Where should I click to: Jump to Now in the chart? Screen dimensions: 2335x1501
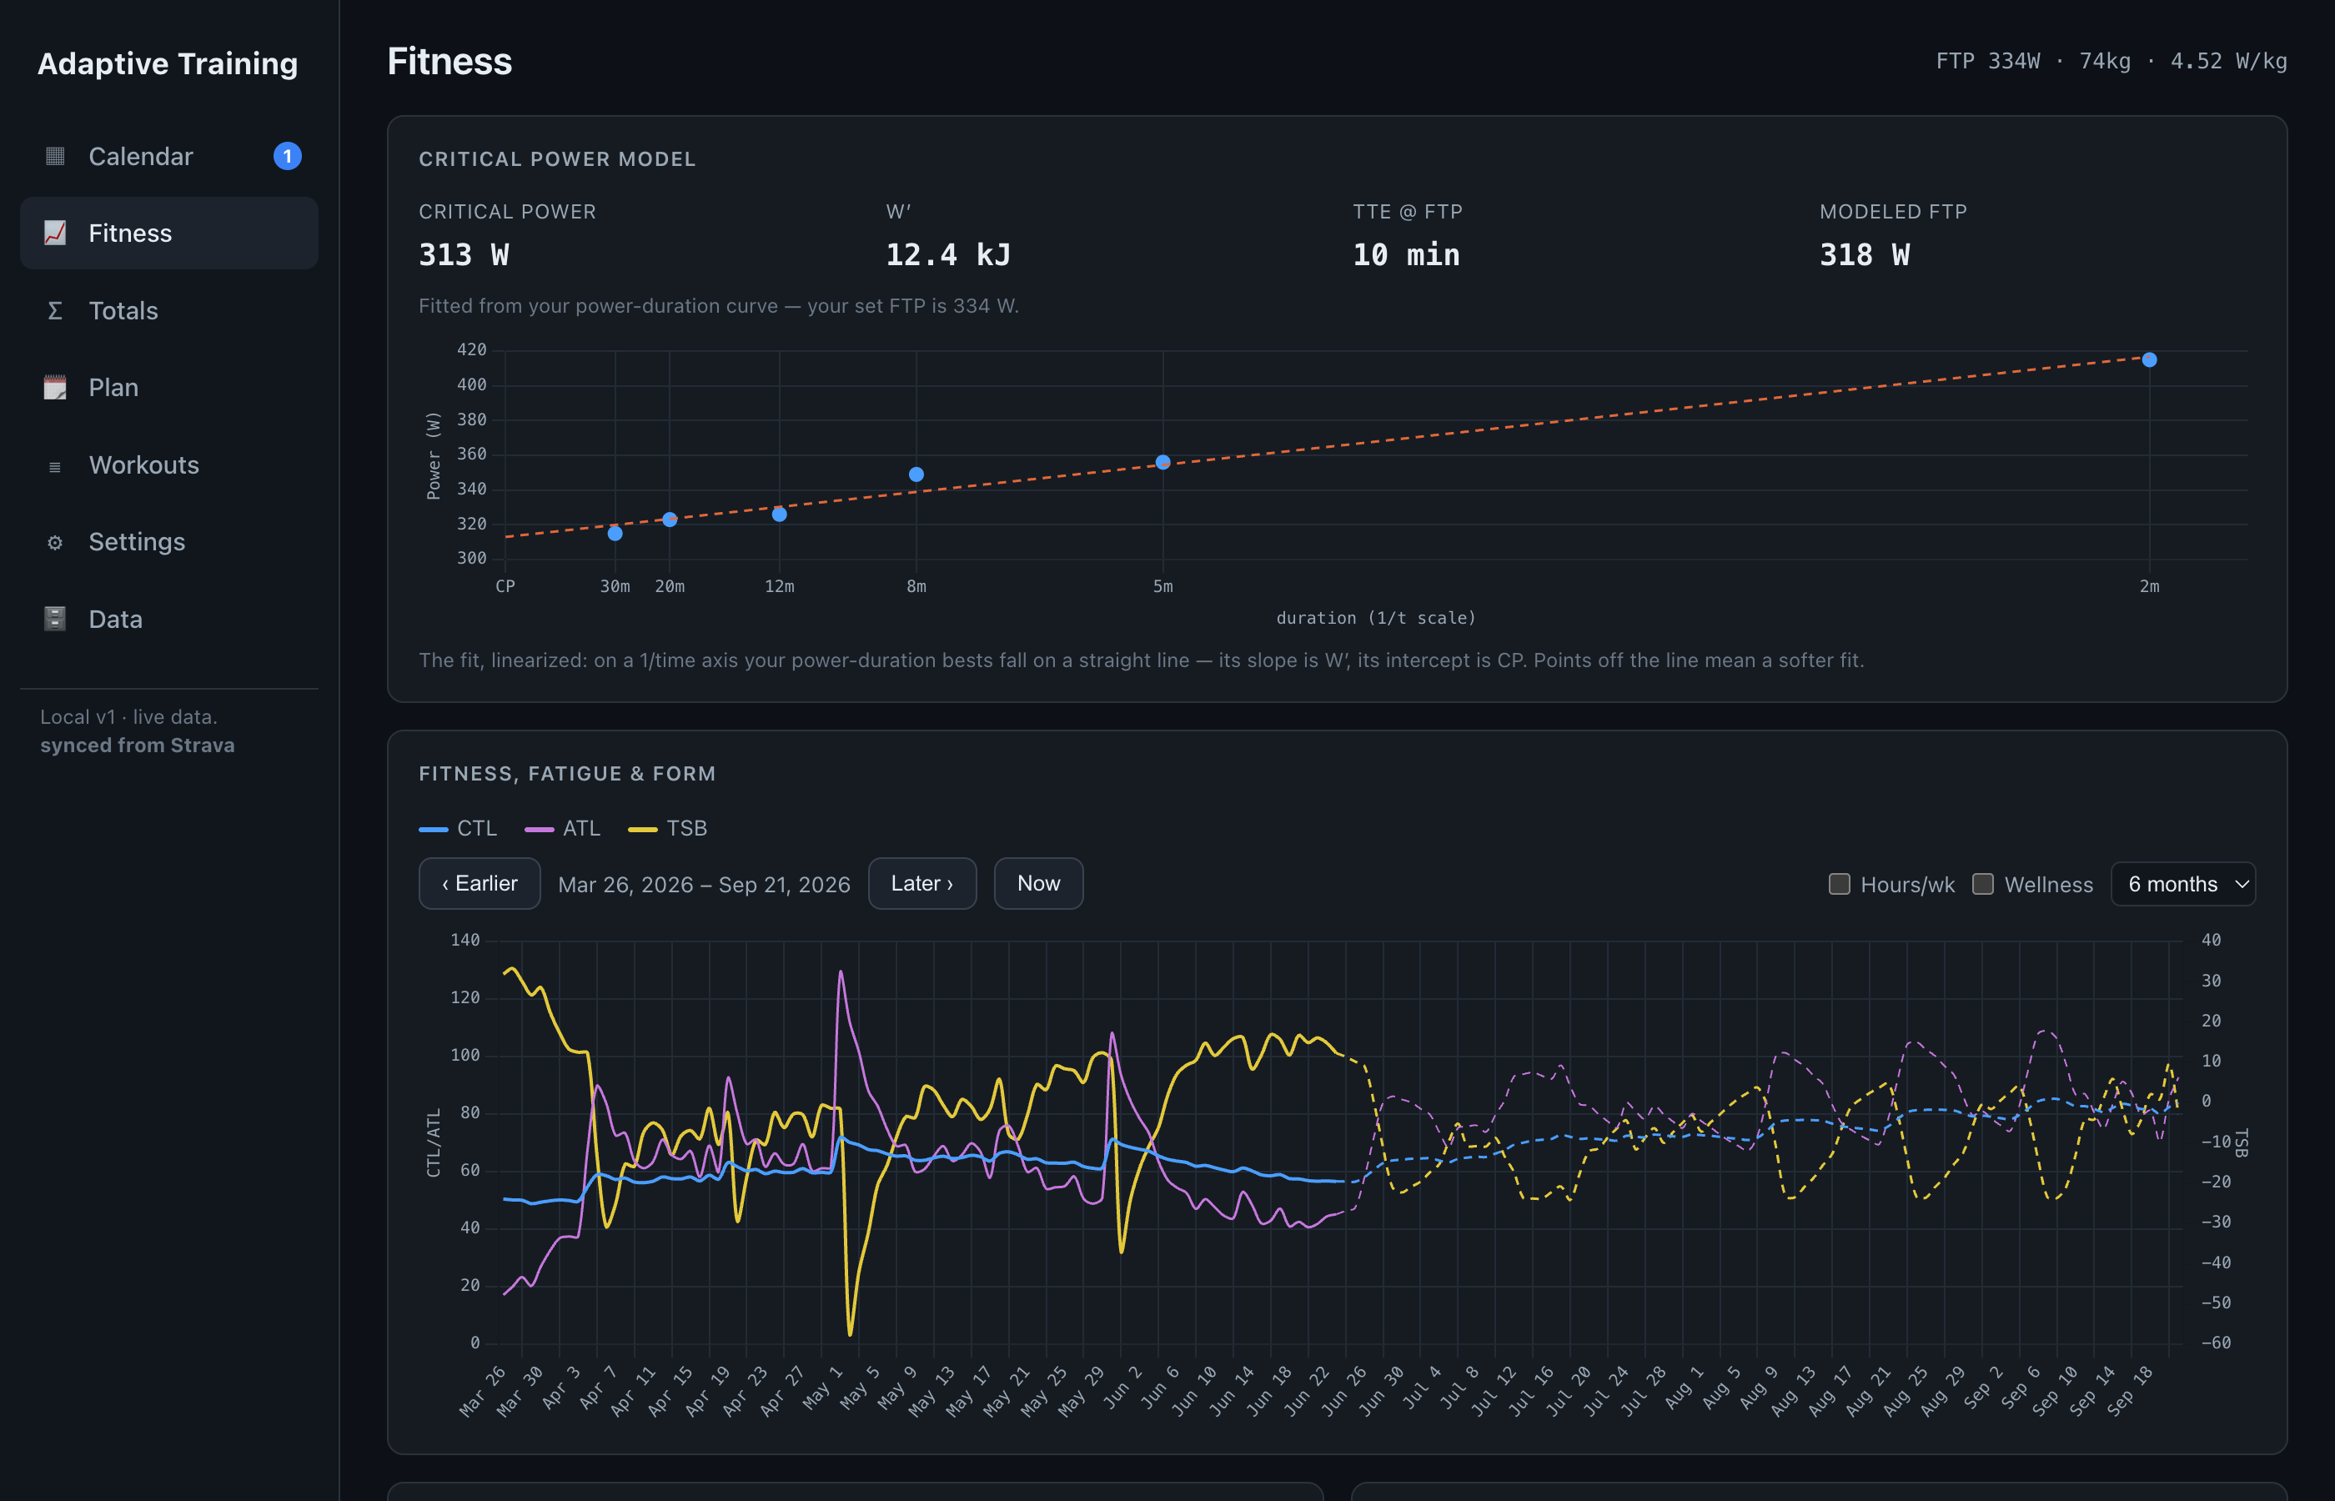click(1038, 883)
